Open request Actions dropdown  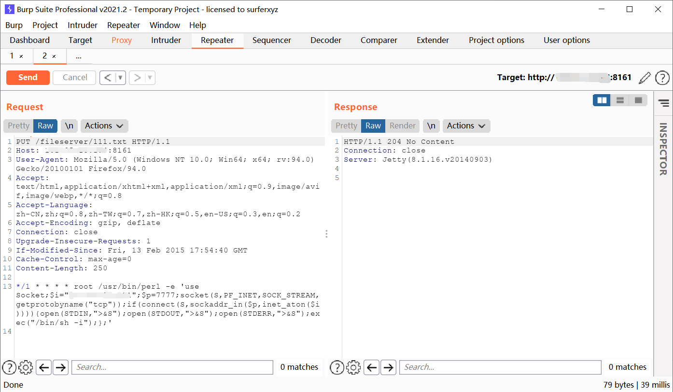104,126
